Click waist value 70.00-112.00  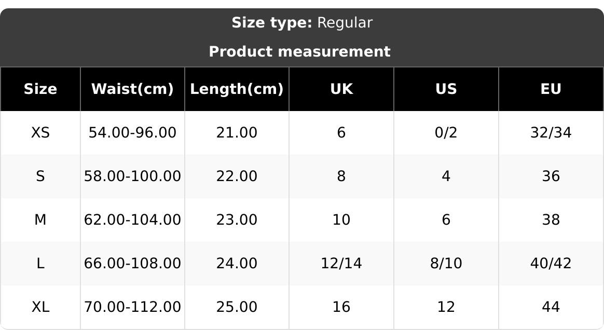(x=132, y=307)
